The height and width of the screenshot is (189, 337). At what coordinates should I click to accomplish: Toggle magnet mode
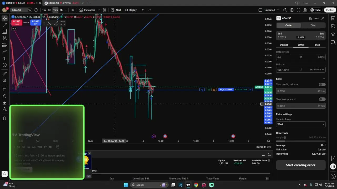(4, 90)
